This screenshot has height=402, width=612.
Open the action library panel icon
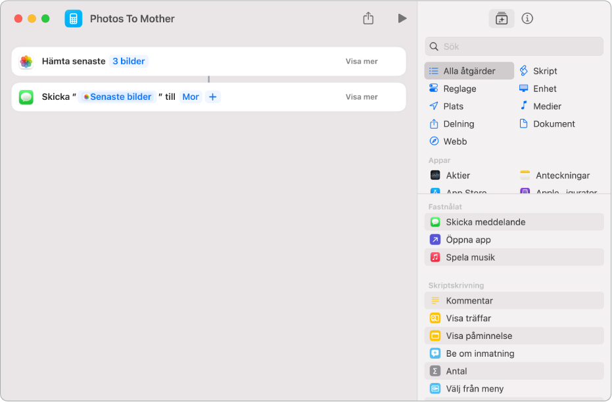(501, 18)
